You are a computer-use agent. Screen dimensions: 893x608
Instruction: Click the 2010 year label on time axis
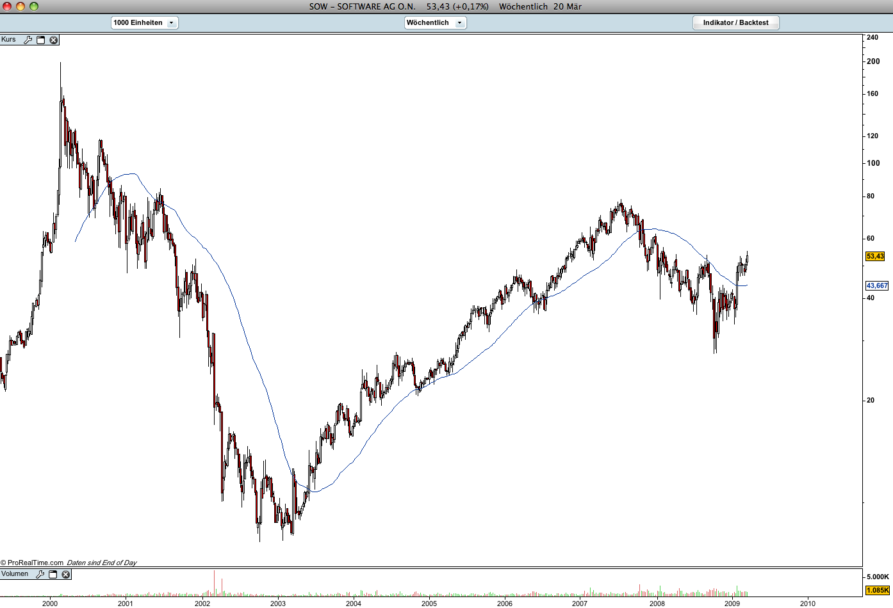tap(808, 603)
